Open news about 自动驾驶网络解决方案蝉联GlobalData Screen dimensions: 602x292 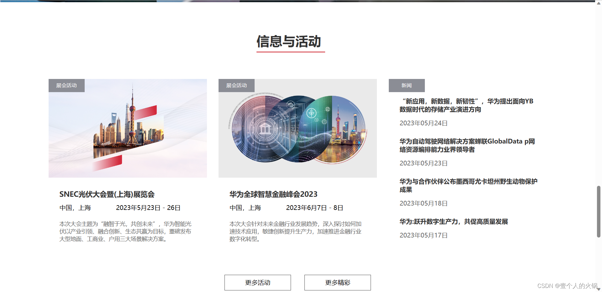click(x=467, y=145)
